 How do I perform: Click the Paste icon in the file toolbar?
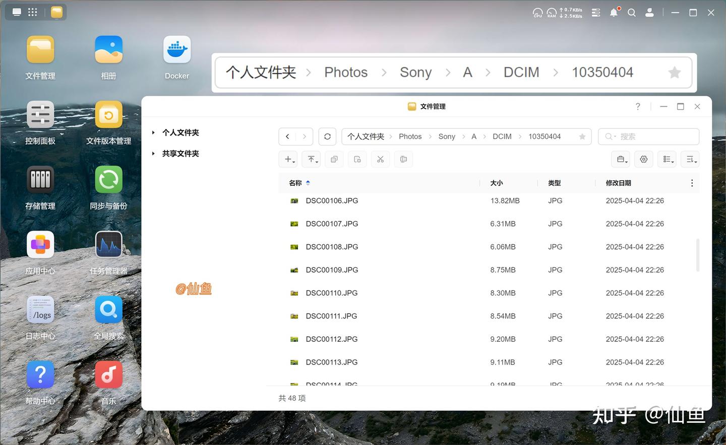point(357,159)
